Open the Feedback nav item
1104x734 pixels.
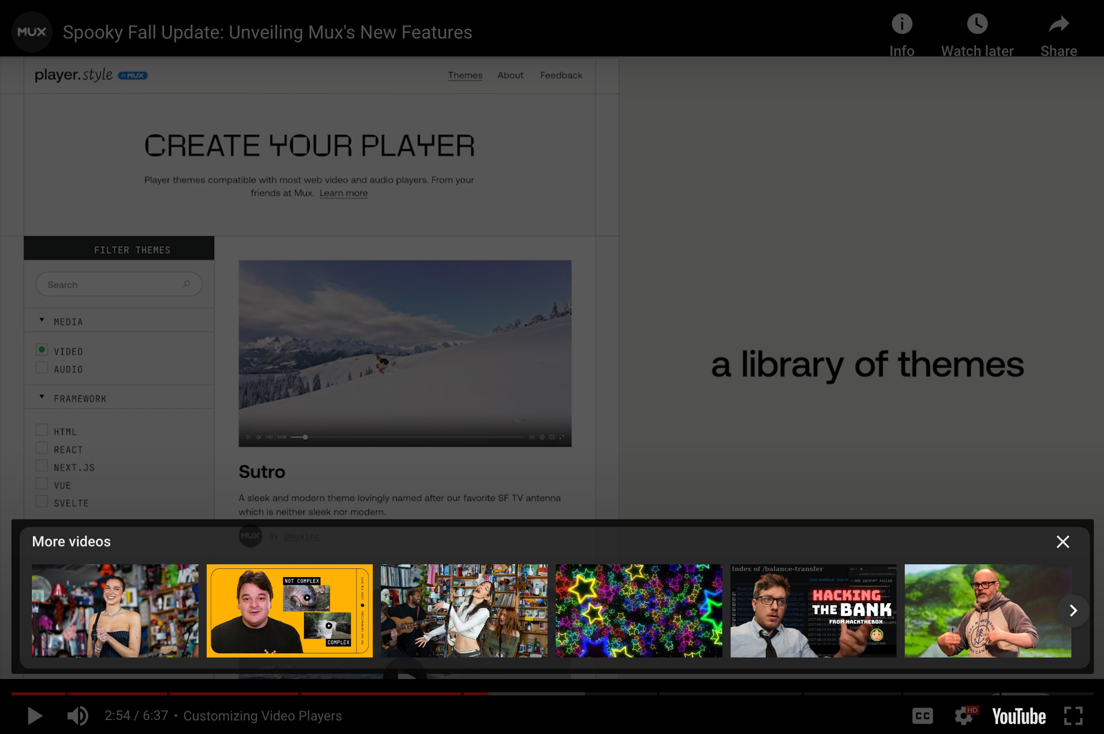coord(561,75)
